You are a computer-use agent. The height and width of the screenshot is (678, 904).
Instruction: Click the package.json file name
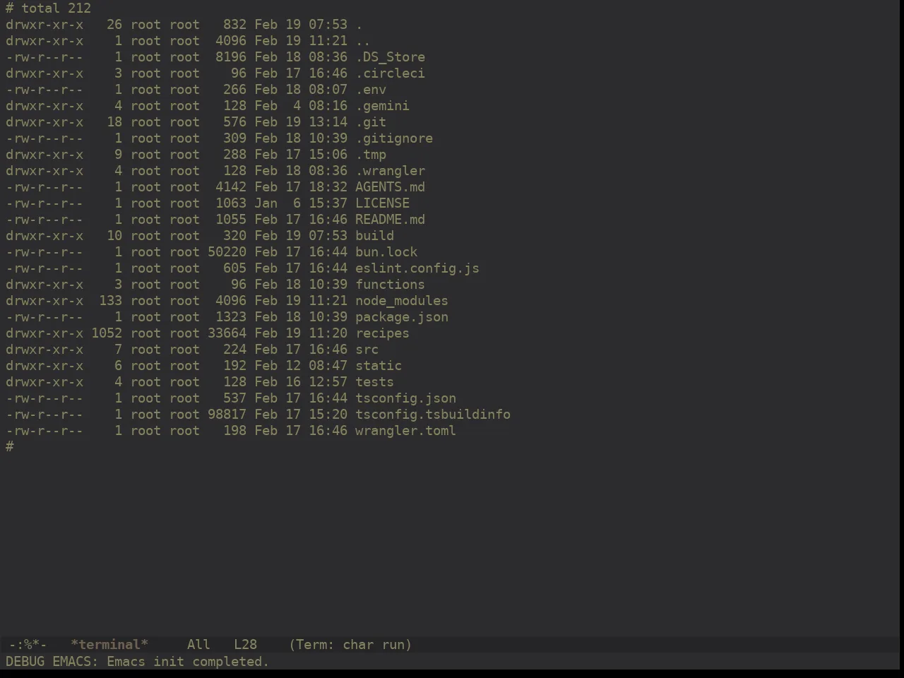click(402, 317)
